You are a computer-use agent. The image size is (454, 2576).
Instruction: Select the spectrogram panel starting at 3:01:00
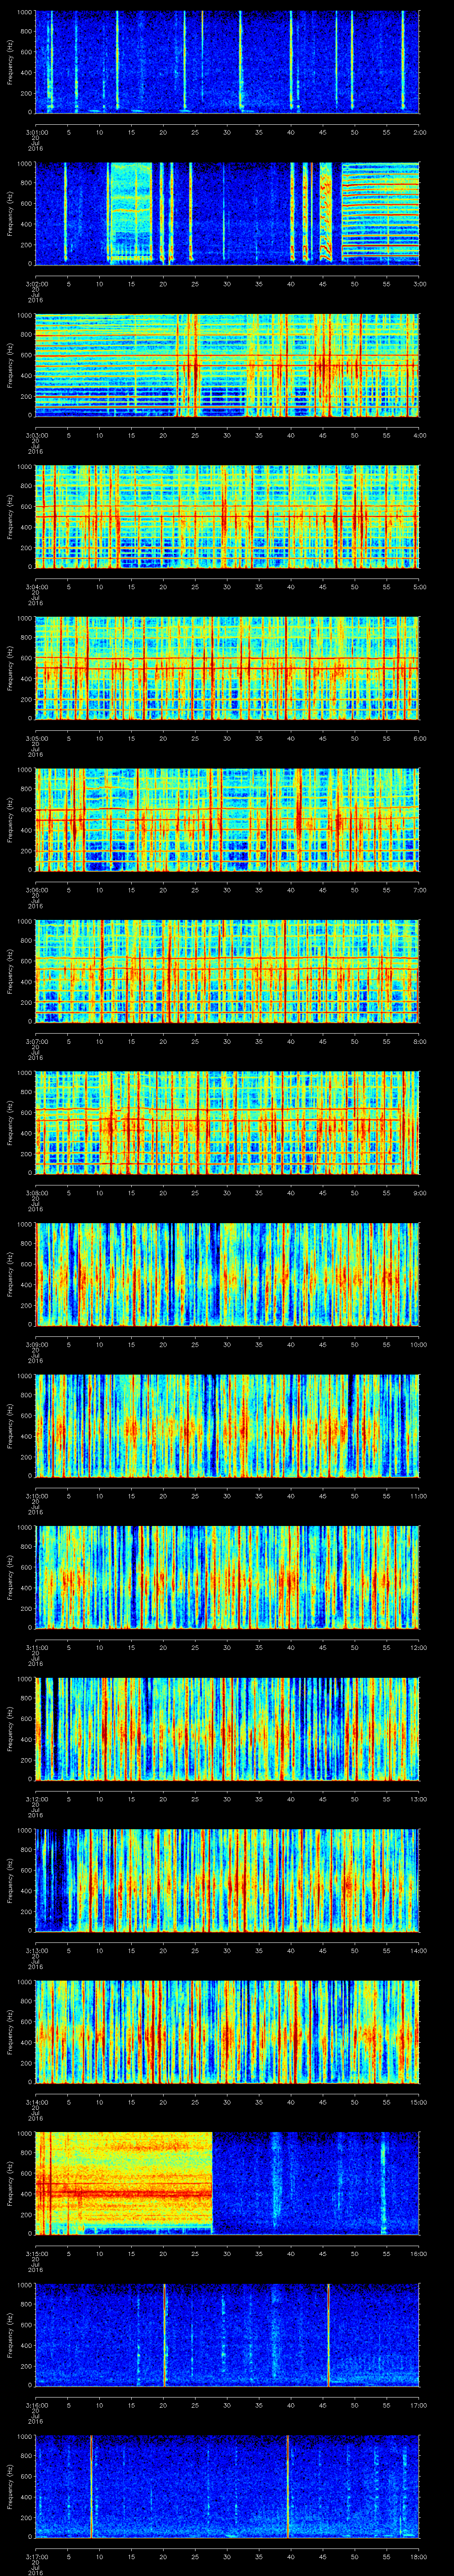click(x=227, y=62)
